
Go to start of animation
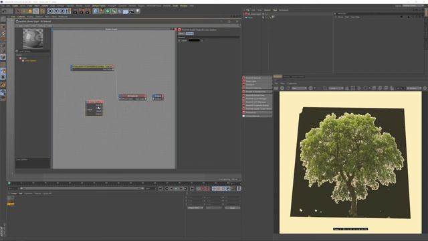(x=160, y=189)
